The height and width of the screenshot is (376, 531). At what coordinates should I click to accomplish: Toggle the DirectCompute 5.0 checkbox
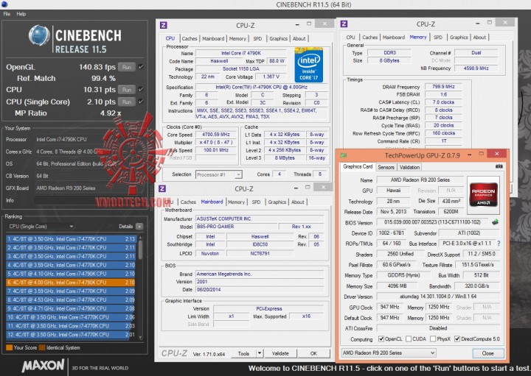(x=457, y=338)
